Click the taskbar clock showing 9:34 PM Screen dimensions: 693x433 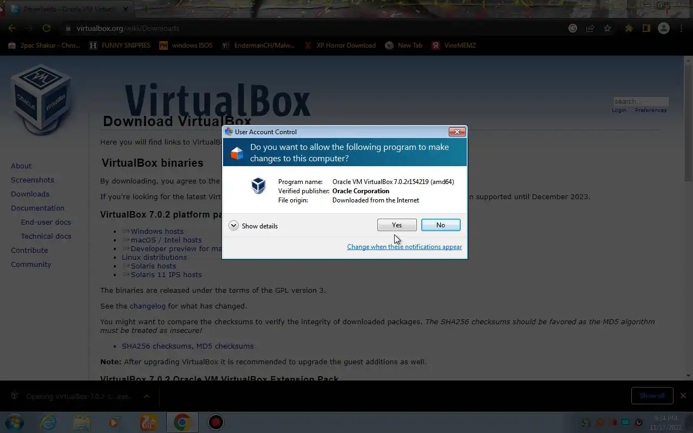(666, 423)
